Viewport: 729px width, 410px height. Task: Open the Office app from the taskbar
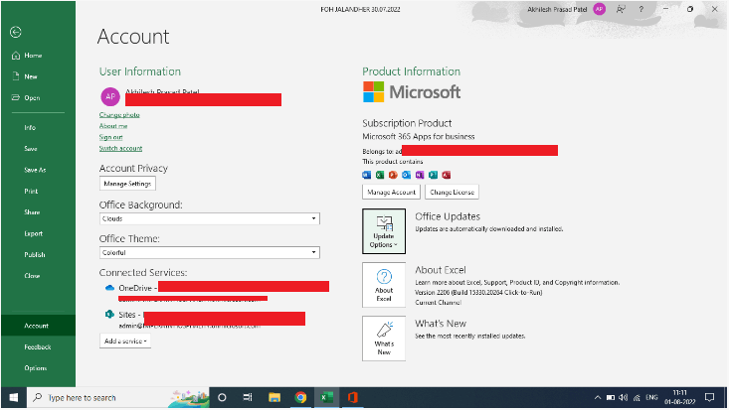353,398
